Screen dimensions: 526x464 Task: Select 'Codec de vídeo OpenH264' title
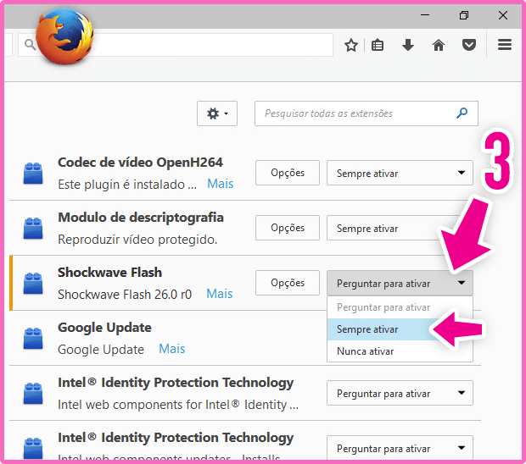(140, 163)
